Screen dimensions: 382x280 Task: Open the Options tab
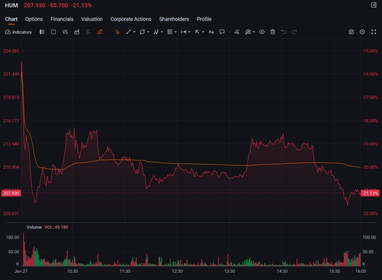click(34, 19)
